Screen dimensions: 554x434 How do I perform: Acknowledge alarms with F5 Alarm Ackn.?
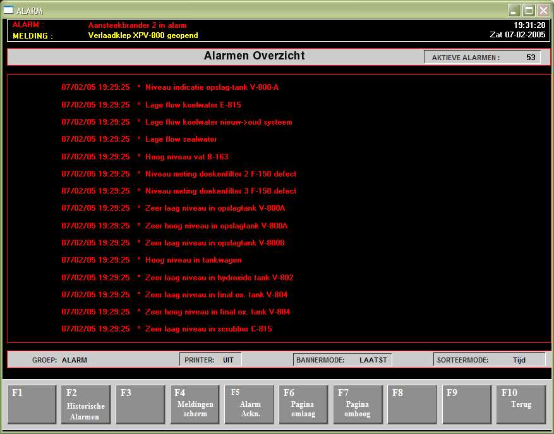pyautogui.click(x=249, y=404)
